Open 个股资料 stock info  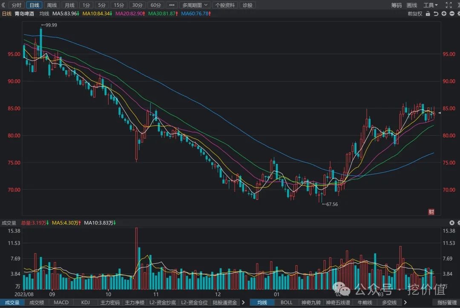coord(225,5)
